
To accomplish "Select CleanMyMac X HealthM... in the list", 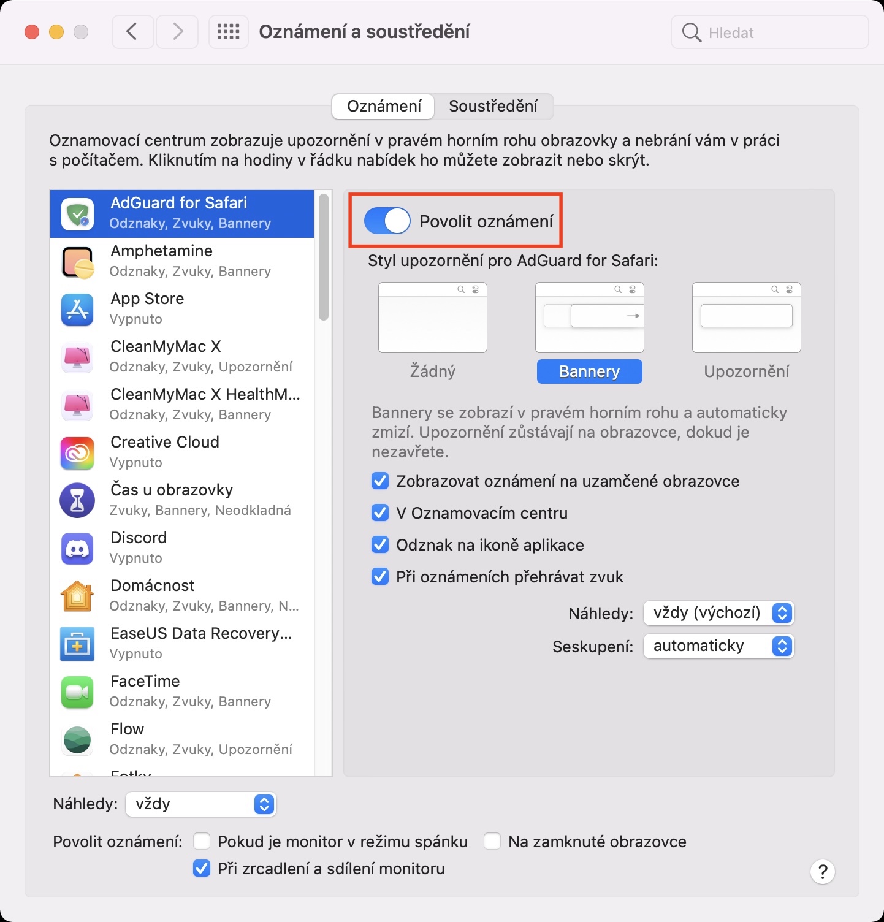I will tap(182, 405).
